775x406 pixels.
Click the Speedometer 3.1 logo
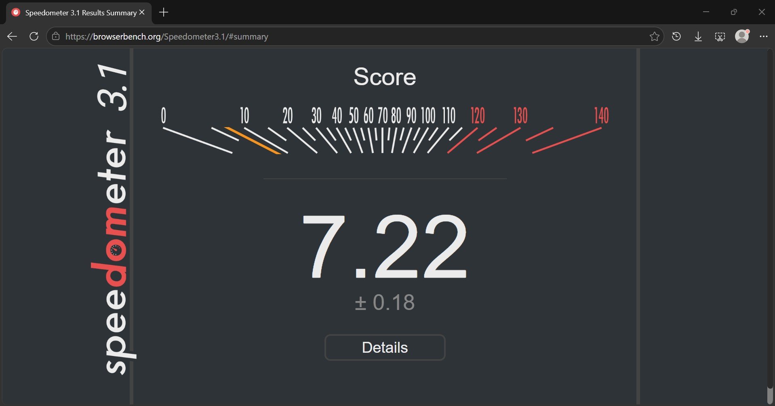(x=114, y=219)
